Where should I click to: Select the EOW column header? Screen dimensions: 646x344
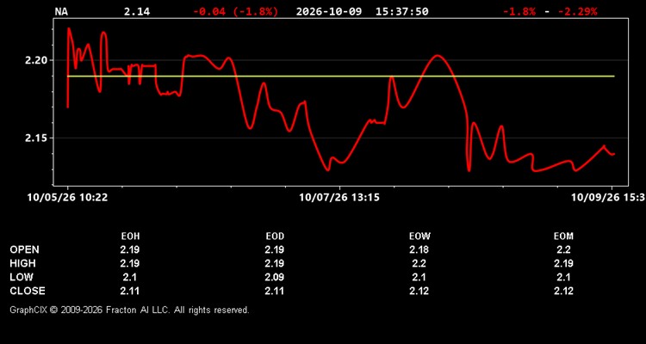pyautogui.click(x=419, y=236)
